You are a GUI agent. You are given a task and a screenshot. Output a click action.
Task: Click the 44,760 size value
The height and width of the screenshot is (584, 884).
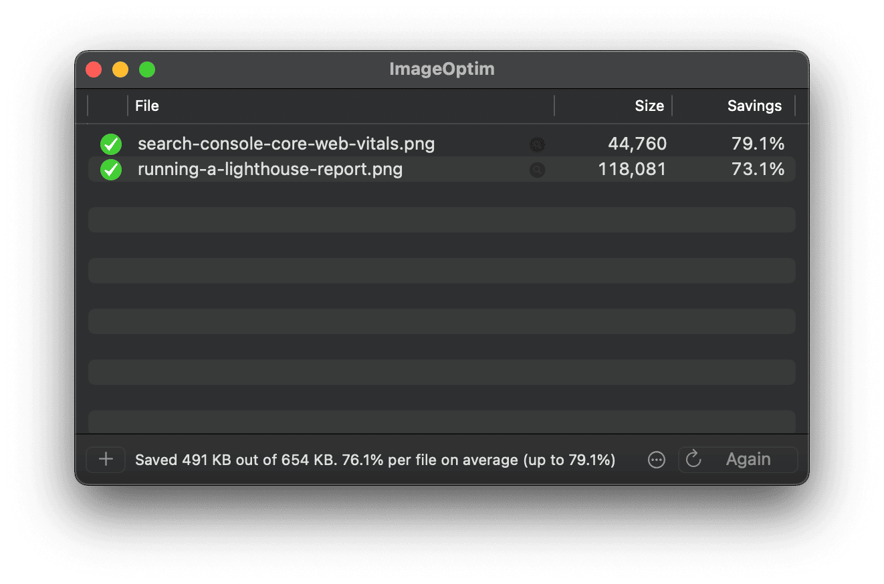click(x=637, y=144)
